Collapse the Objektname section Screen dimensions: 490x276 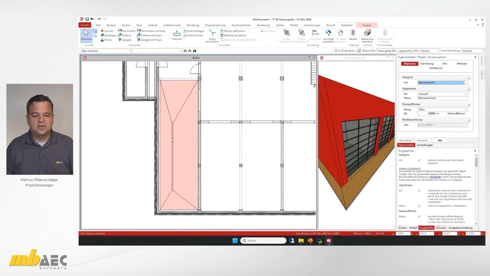pyautogui.click(x=469, y=90)
